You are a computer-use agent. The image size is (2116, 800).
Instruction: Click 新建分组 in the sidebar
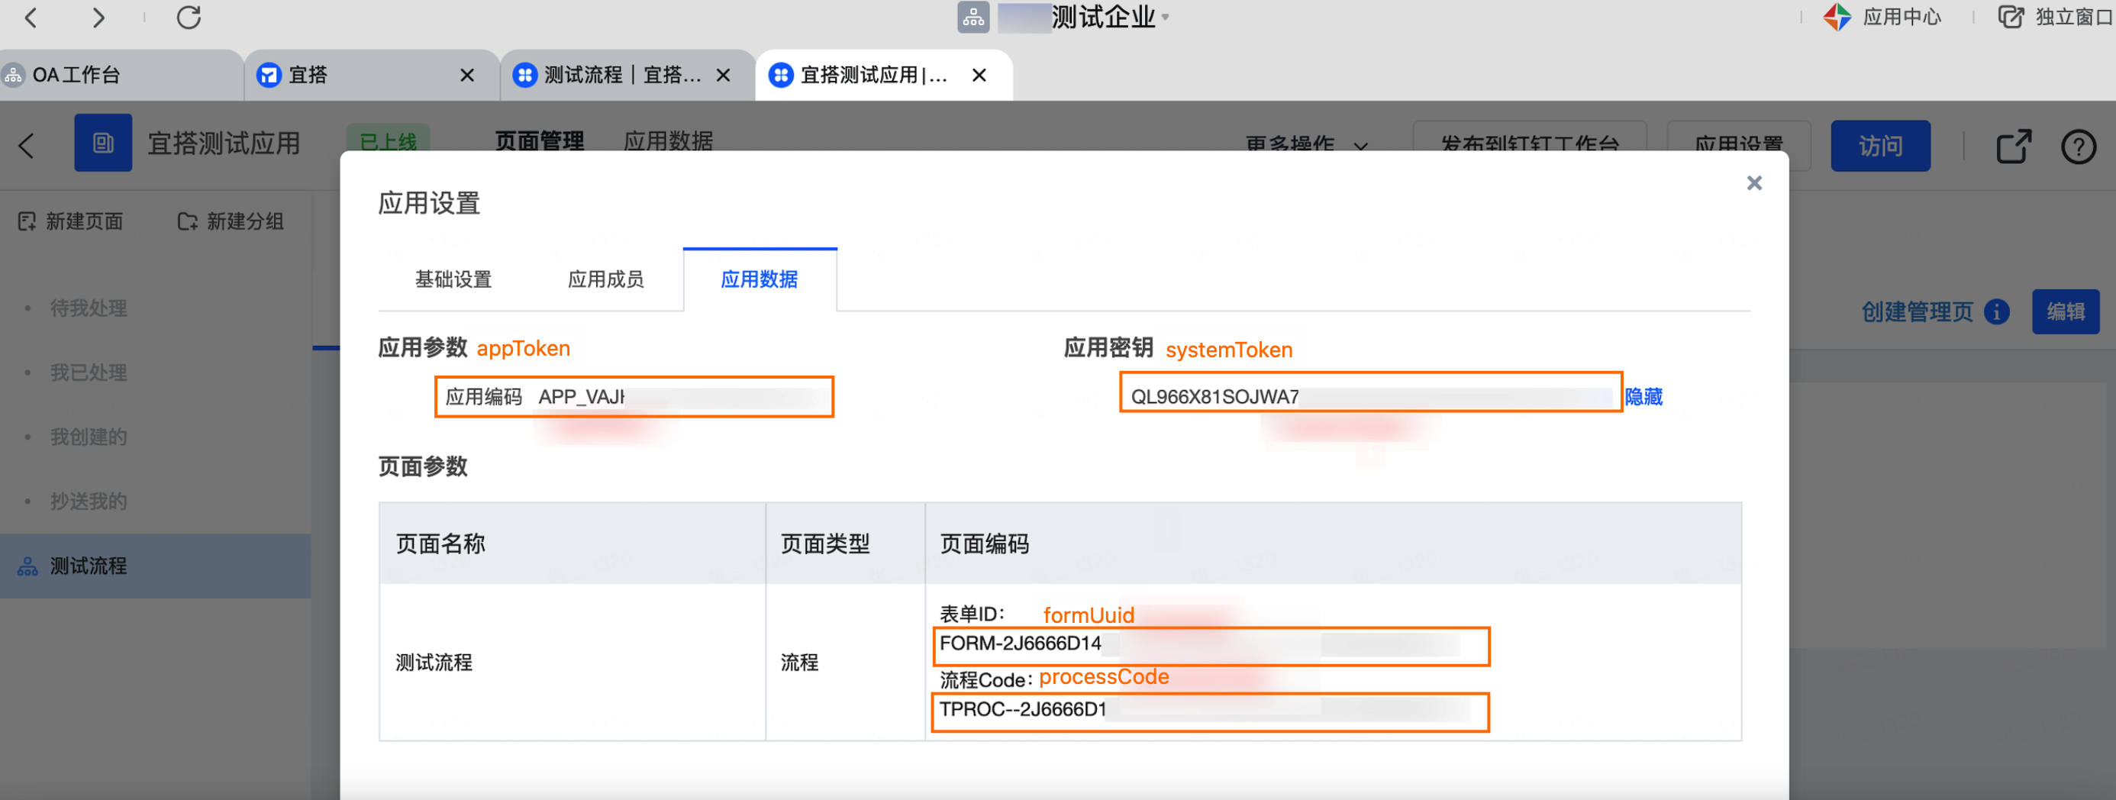coord(231,221)
